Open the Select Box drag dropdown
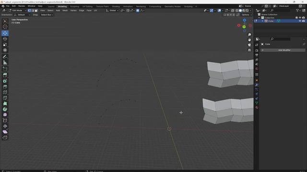The width and height of the screenshot is (307, 172). coord(47,15)
